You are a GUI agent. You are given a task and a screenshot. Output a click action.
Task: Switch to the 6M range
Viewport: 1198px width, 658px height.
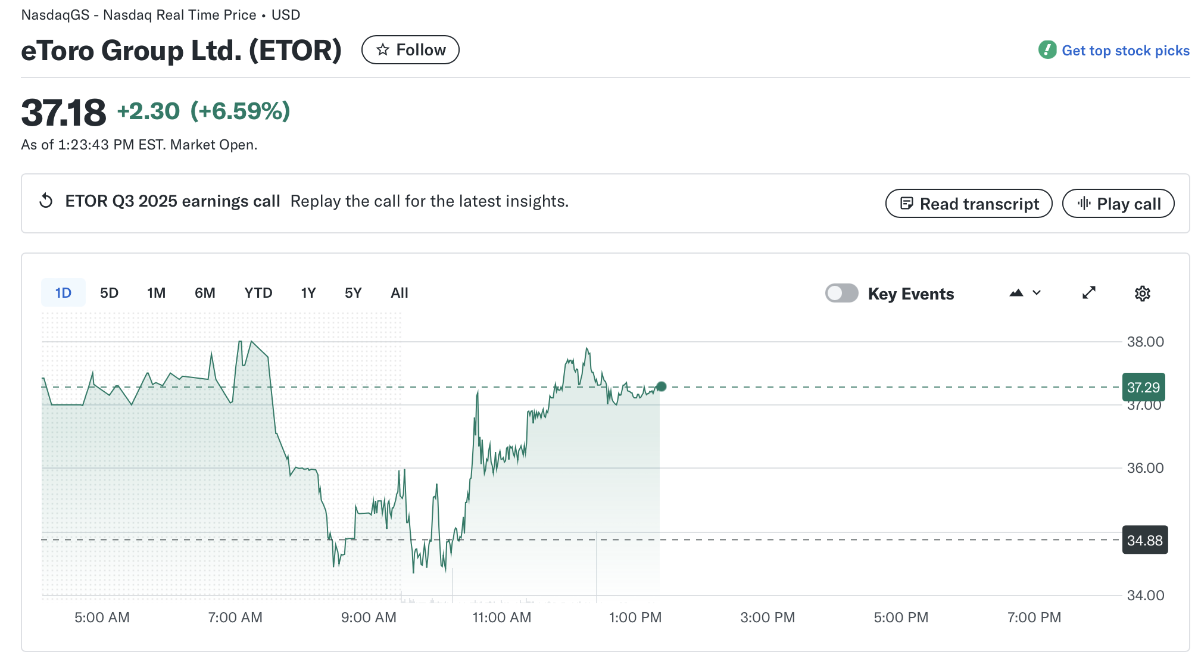coord(205,292)
